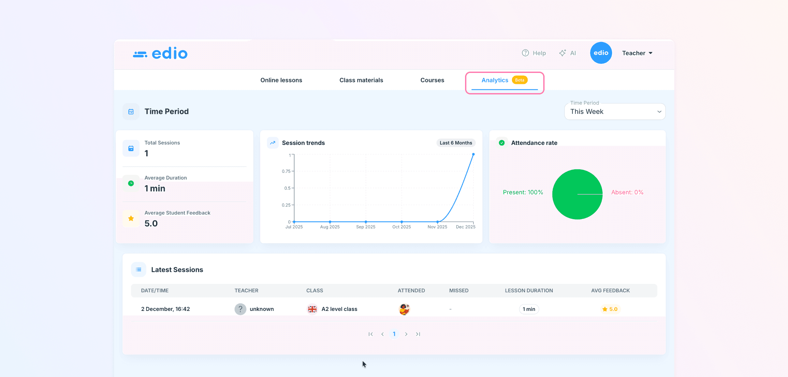Open the Teacher account dropdown
The width and height of the screenshot is (788, 377).
[x=637, y=53]
